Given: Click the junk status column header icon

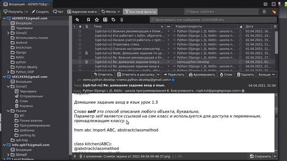Looking at the screenshot, I should [241, 26].
